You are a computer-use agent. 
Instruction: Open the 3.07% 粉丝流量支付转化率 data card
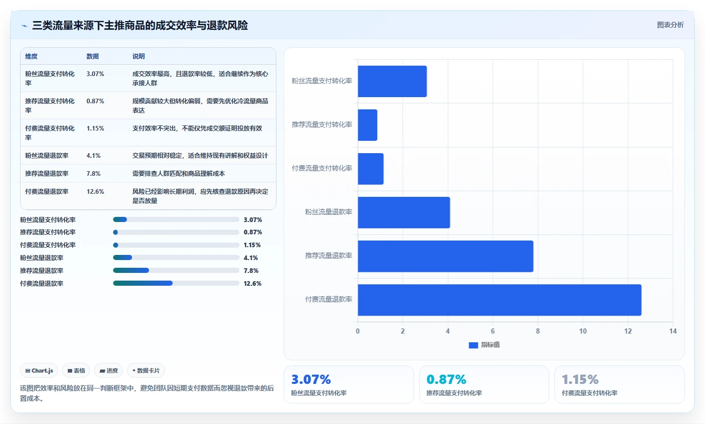click(348, 384)
